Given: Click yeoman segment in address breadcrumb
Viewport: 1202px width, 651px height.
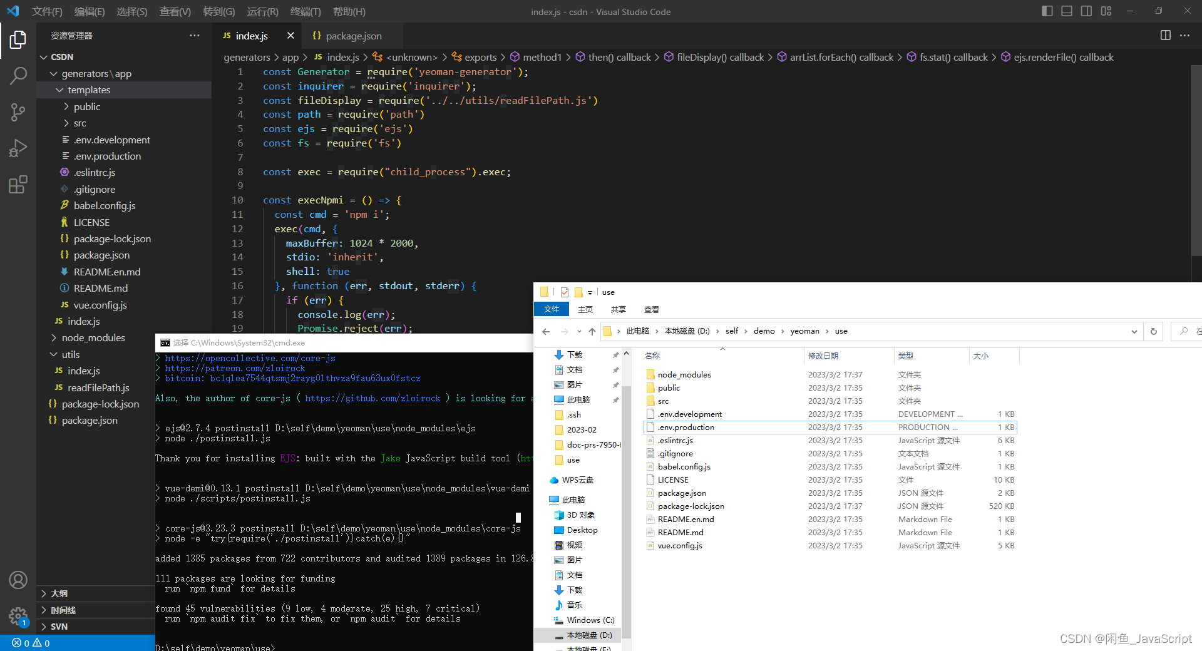Looking at the screenshot, I should (x=804, y=331).
